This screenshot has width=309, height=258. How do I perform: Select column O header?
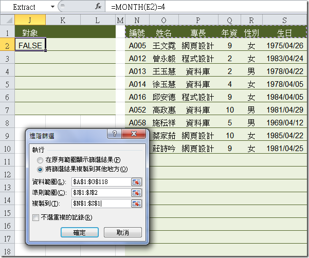[164, 20]
